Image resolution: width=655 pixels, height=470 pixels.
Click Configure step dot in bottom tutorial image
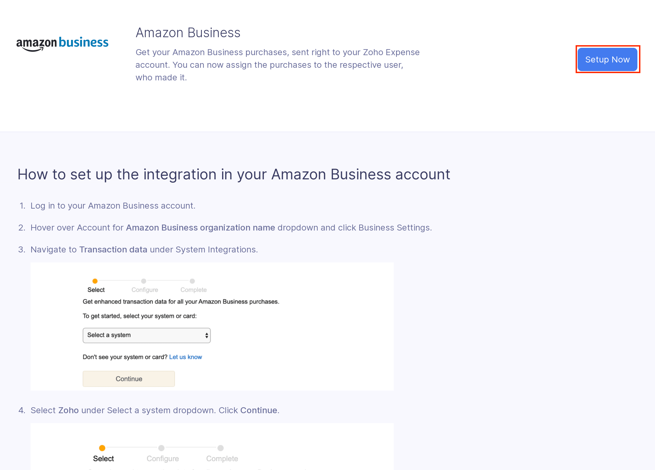[161, 448]
